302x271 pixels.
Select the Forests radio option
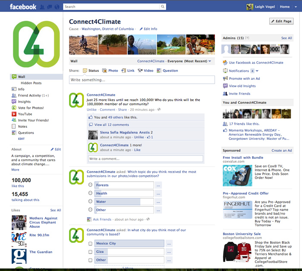tap(90, 185)
